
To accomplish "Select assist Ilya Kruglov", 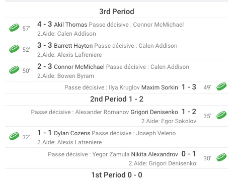I will coord(124,87).
